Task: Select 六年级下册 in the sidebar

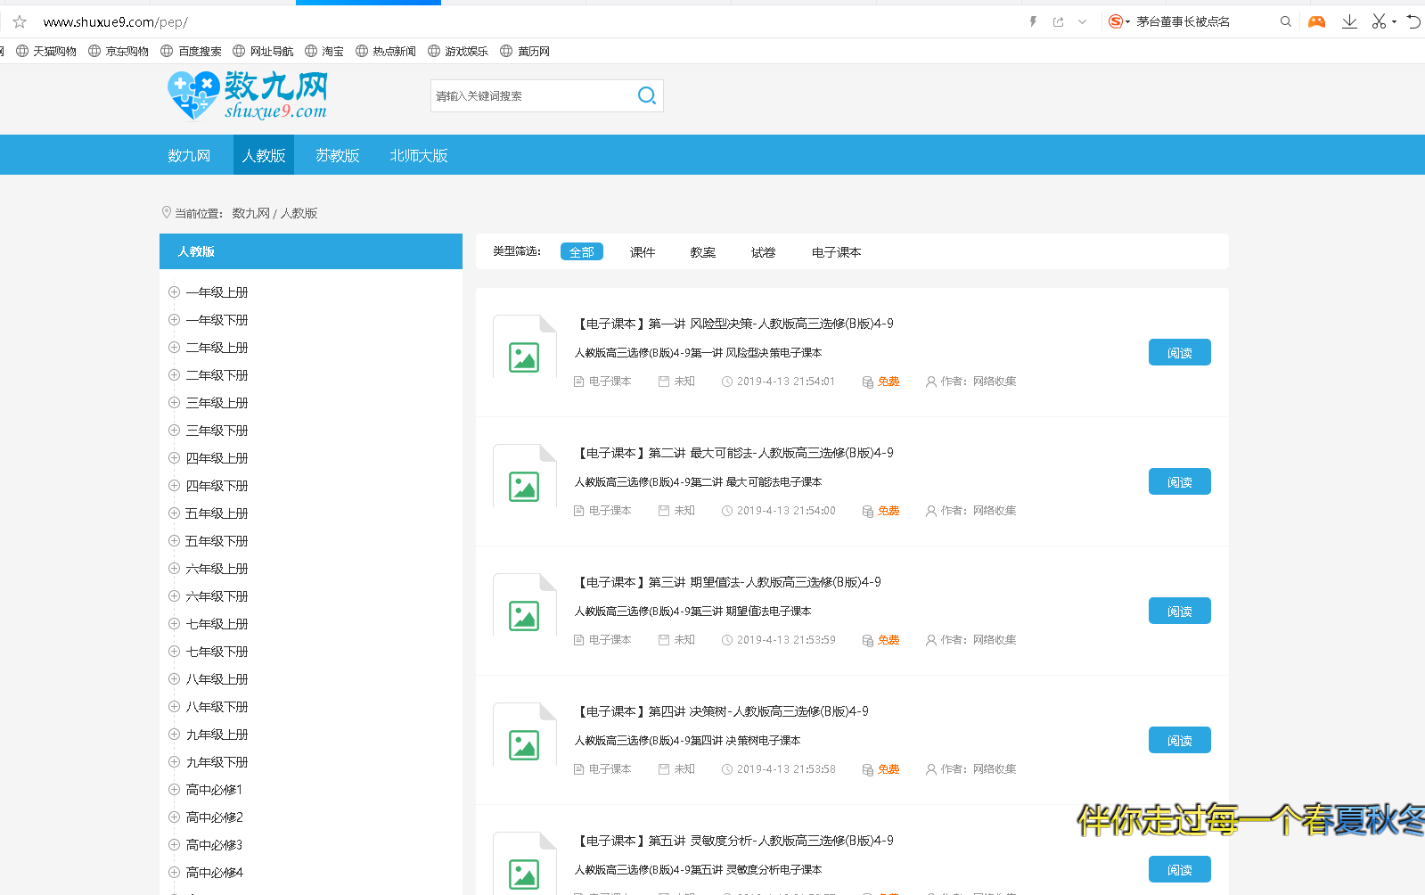Action: click(217, 595)
